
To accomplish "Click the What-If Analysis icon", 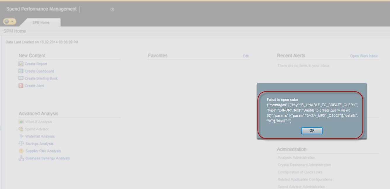I will click(x=21, y=122).
